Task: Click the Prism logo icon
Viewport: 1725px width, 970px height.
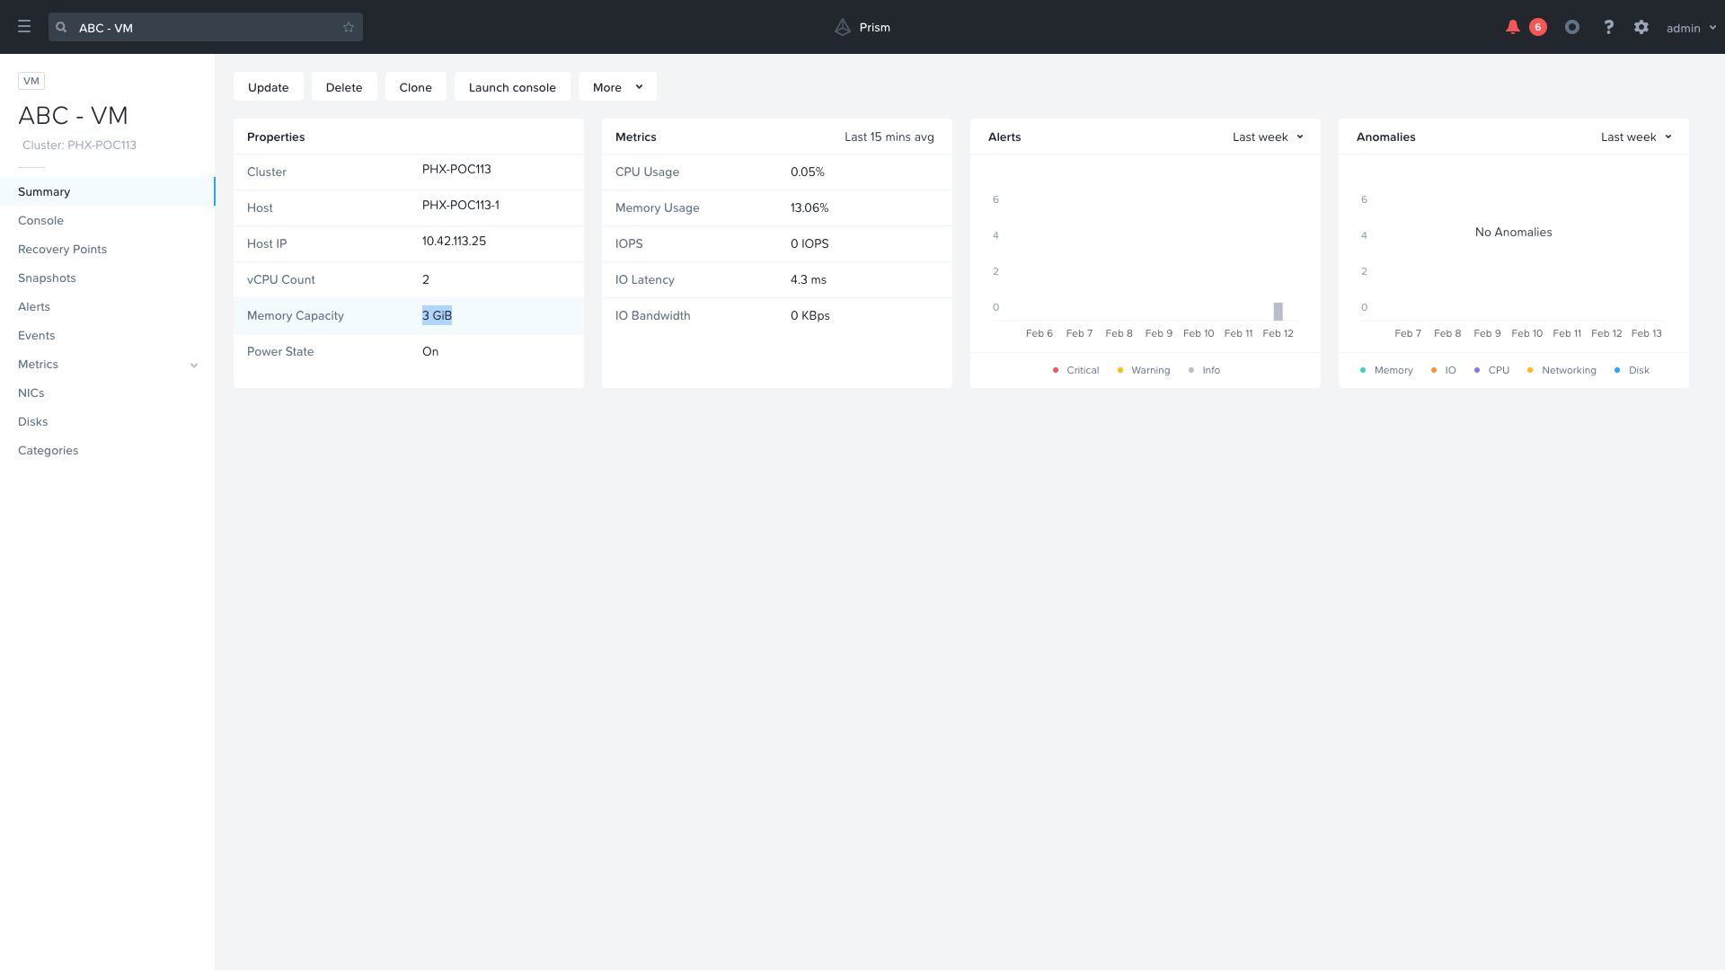Action: [842, 27]
